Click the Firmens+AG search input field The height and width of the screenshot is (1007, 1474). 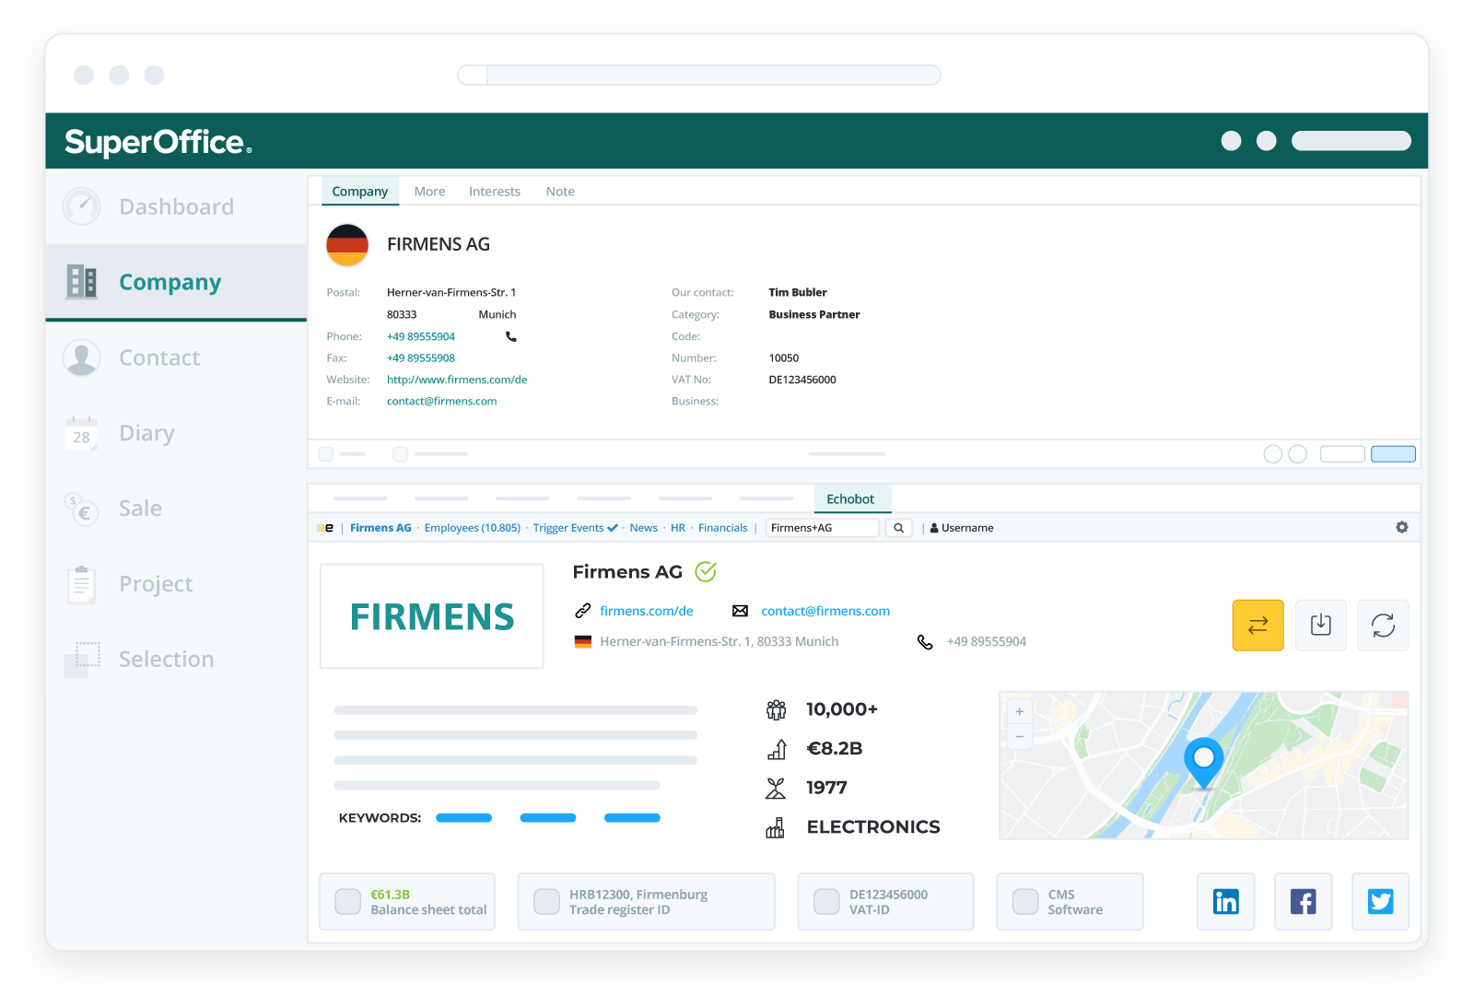click(x=823, y=528)
